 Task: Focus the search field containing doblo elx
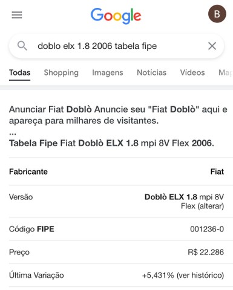pos(116,46)
